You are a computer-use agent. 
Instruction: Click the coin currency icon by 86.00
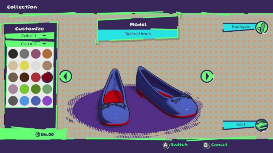coord(38,134)
